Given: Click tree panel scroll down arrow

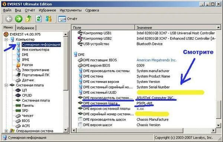Looking at the screenshot, I should [65, 130].
